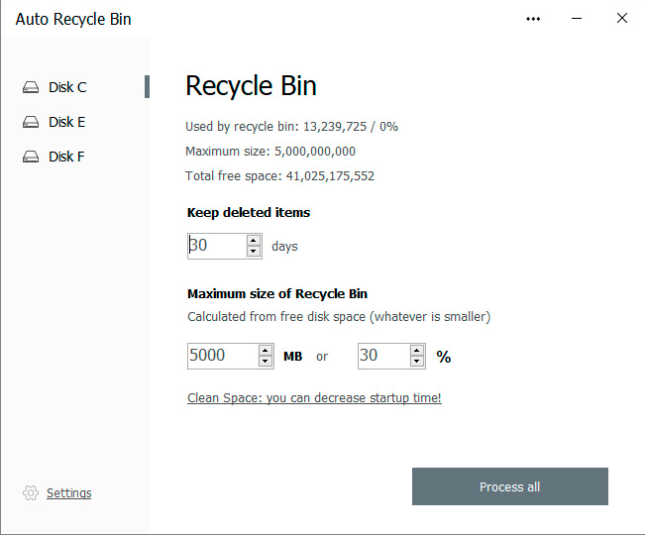The image size is (645, 535).
Task: Open the Settings link
Action: [x=69, y=492]
